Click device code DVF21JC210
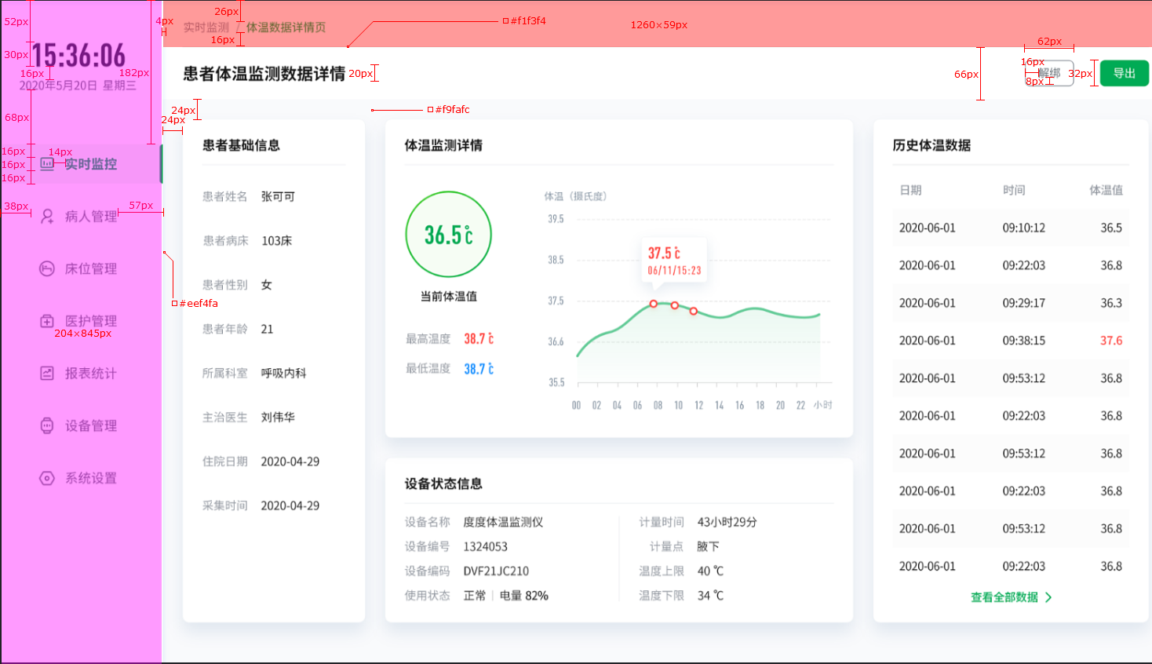The width and height of the screenshot is (1152, 664). pos(496,571)
